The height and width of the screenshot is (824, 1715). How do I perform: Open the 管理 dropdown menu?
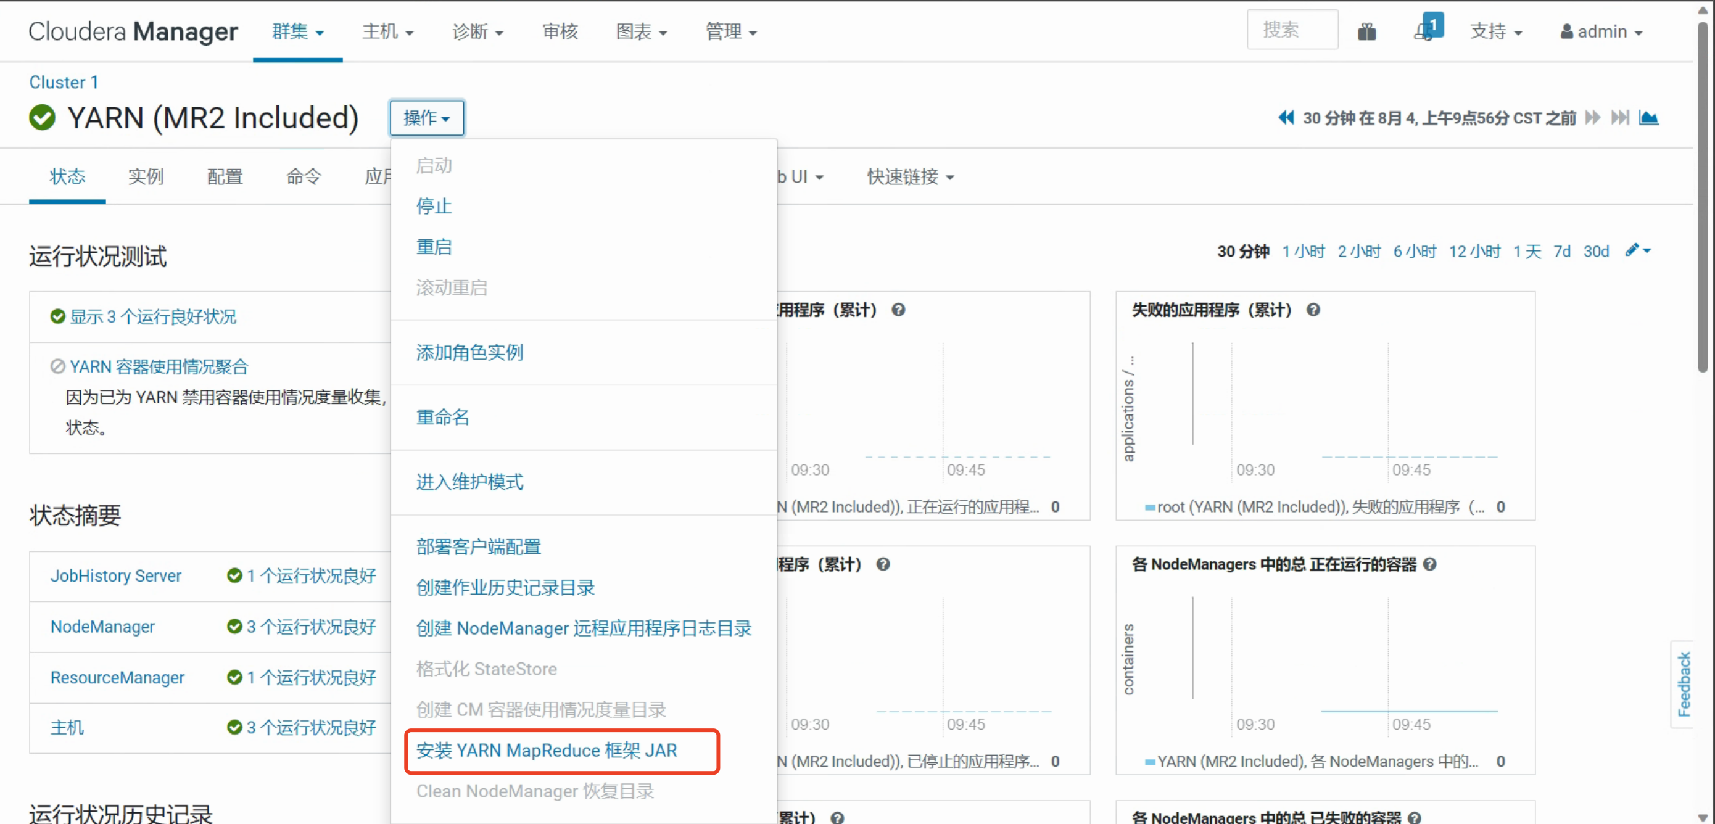[731, 31]
